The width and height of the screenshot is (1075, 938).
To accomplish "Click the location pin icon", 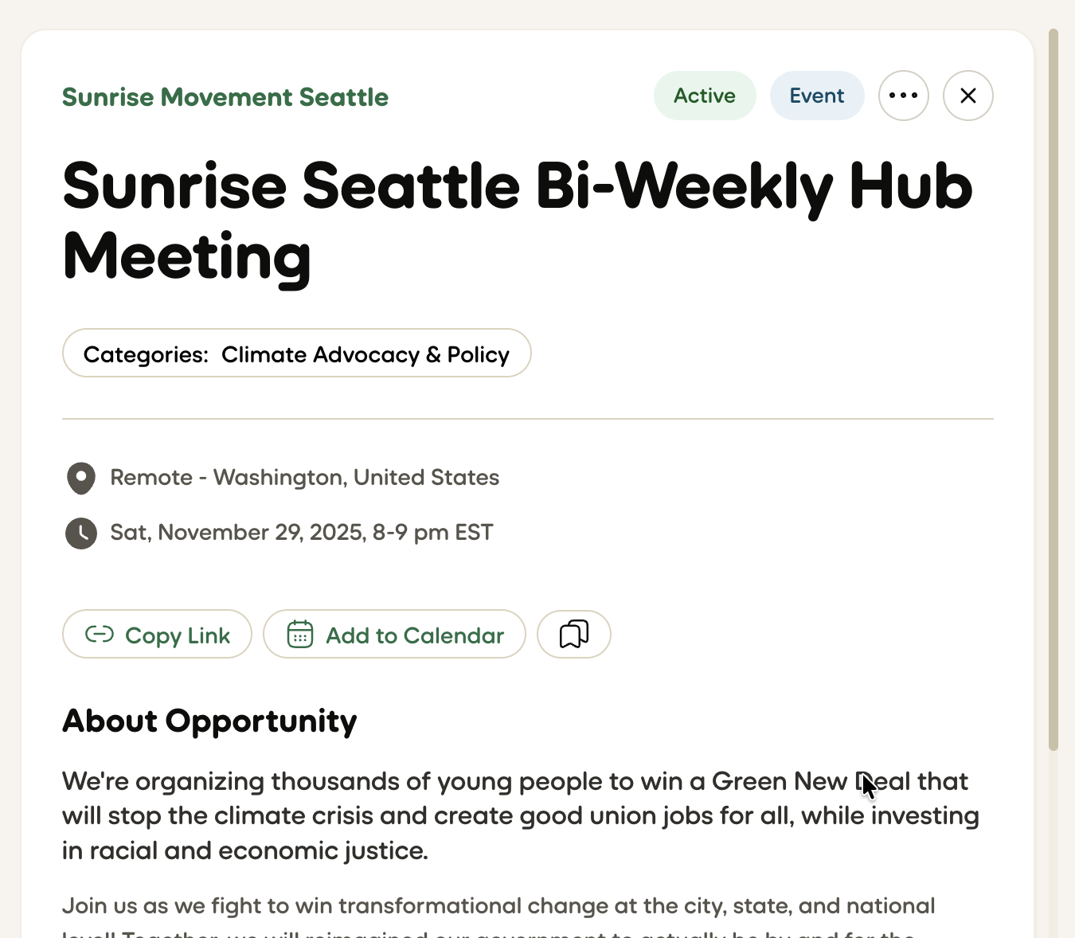I will (80, 478).
